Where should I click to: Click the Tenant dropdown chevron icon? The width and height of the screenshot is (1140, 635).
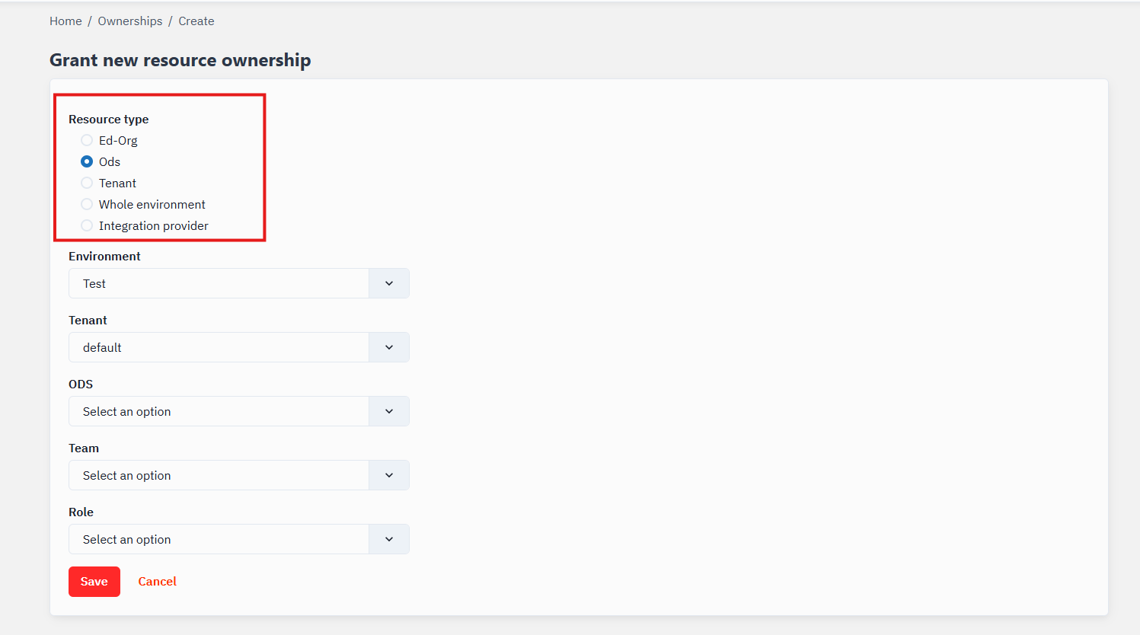[389, 347]
